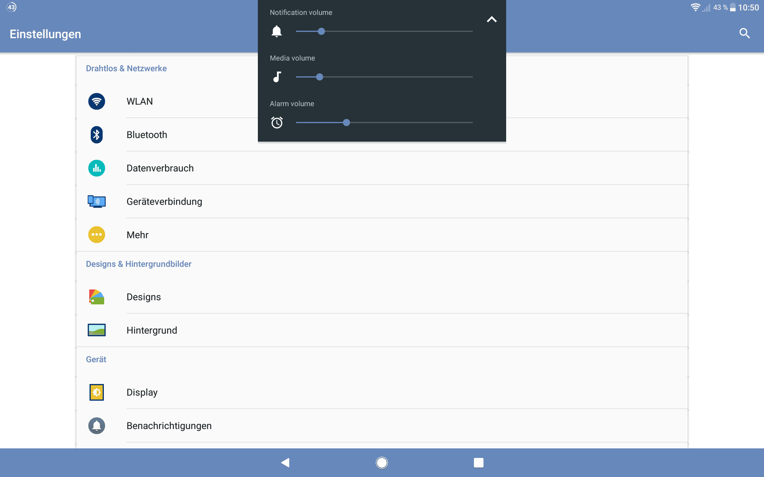Tap the battery indicator in status bar
The width and height of the screenshot is (764, 477).
(733, 8)
